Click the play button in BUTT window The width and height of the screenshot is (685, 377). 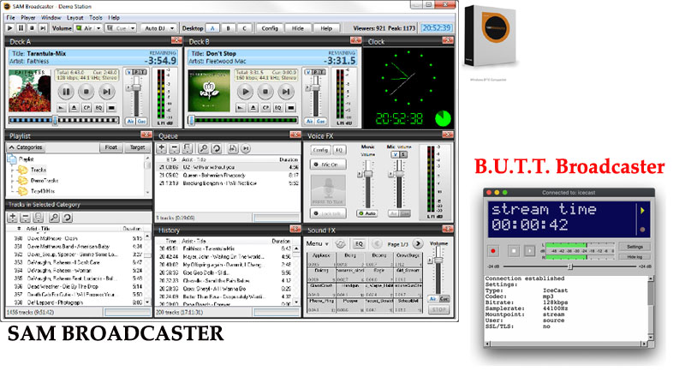(x=529, y=251)
